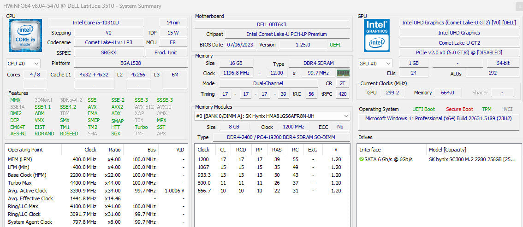
Task: Click the 933.3 memory timing row
Action: (272, 175)
